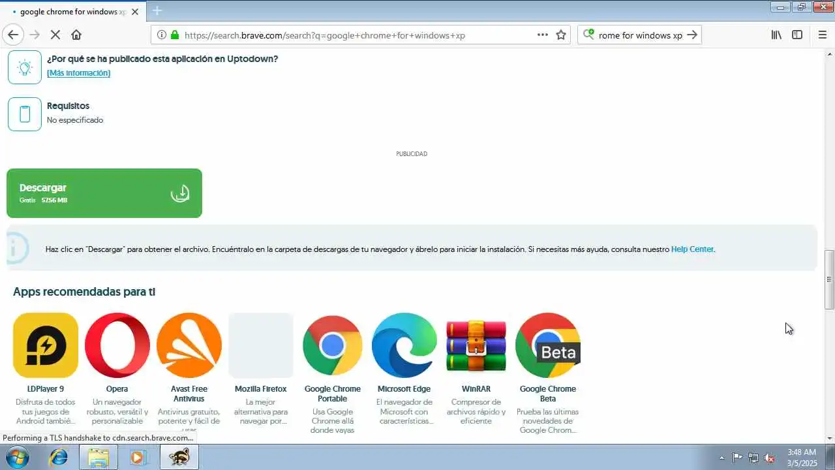Close the current browser tab
The image size is (835, 470).
pyautogui.click(x=135, y=11)
